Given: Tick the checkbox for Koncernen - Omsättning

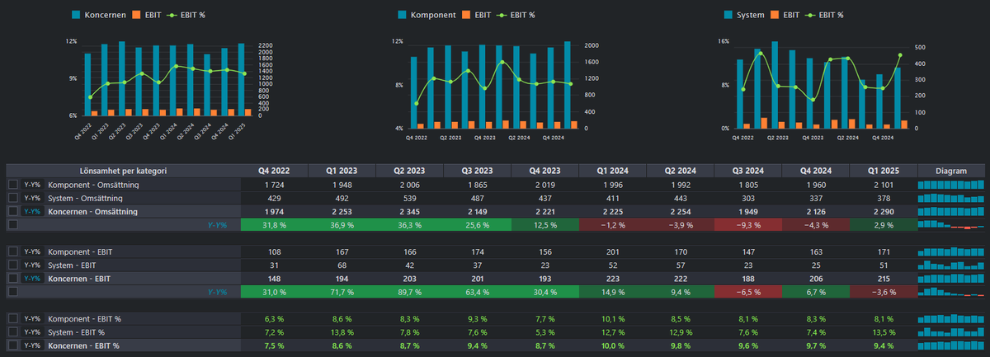Looking at the screenshot, I should tap(13, 212).
